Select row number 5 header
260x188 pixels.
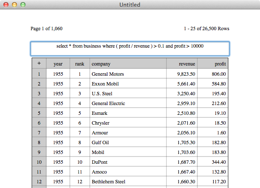click(x=39, y=113)
